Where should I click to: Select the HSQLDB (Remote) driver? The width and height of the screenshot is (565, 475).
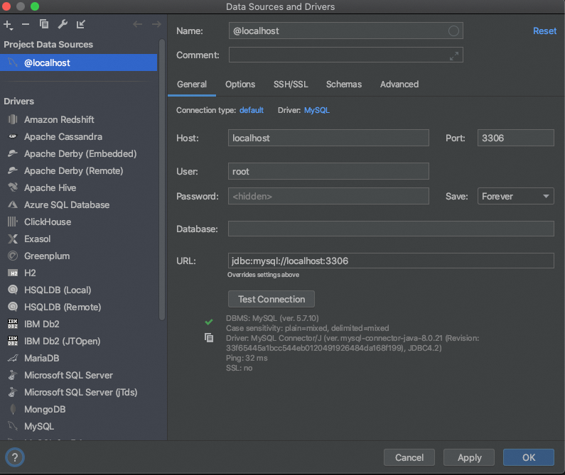79,307
